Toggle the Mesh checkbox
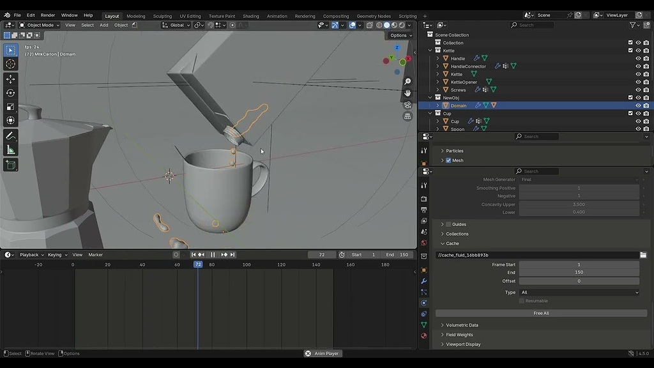 point(448,160)
